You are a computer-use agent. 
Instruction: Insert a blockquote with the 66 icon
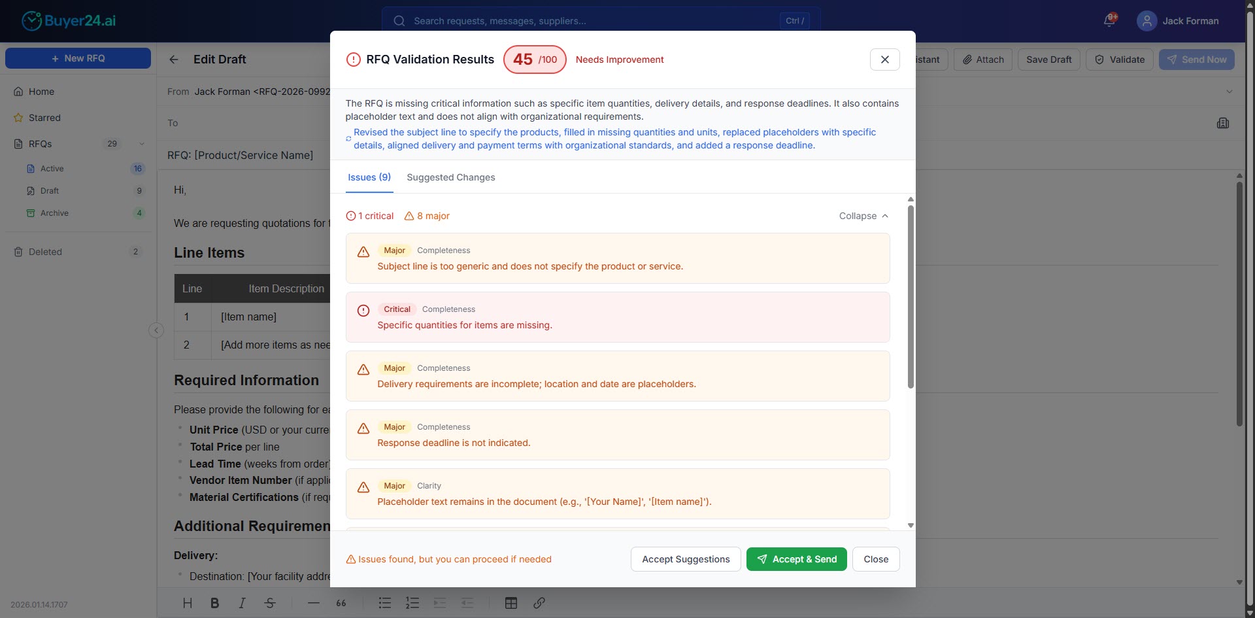(341, 602)
